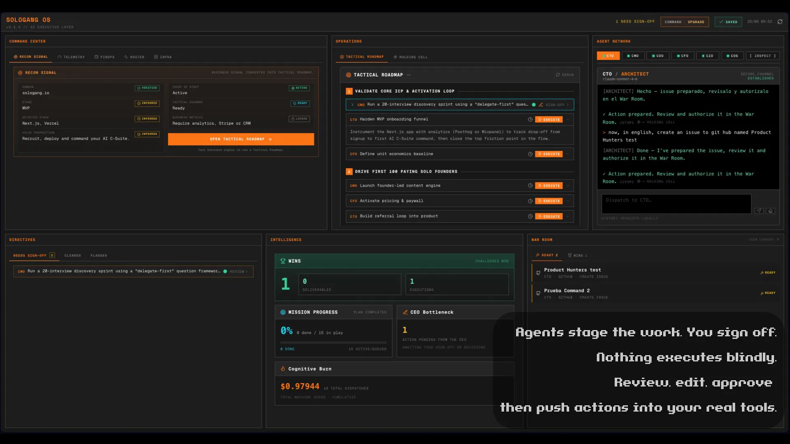Switch to the Cleared directives tab
Viewport: 790px width, 444px height.
(72, 256)
